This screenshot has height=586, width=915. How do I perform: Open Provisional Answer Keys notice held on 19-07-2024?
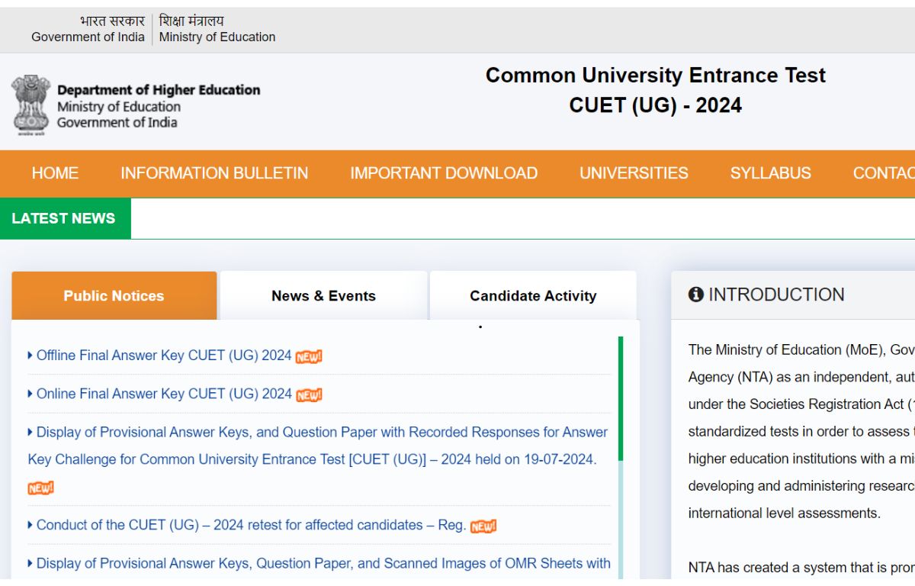click(317, 446)
